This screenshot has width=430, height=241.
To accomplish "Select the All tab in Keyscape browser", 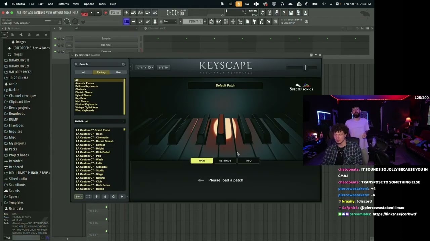I will 84,72.
